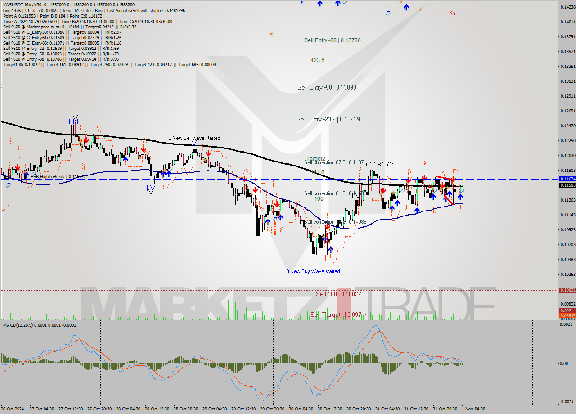
Task: Click the 28 Oct 04:30 time label
Action: [129, 409]
